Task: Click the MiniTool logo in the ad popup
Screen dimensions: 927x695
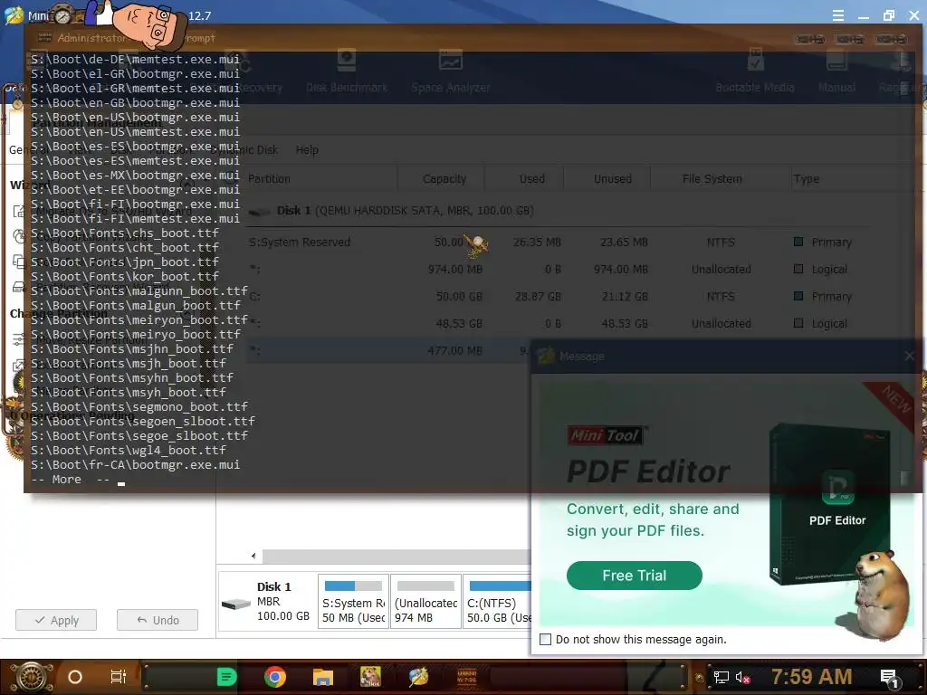Action: click(606, 435)
